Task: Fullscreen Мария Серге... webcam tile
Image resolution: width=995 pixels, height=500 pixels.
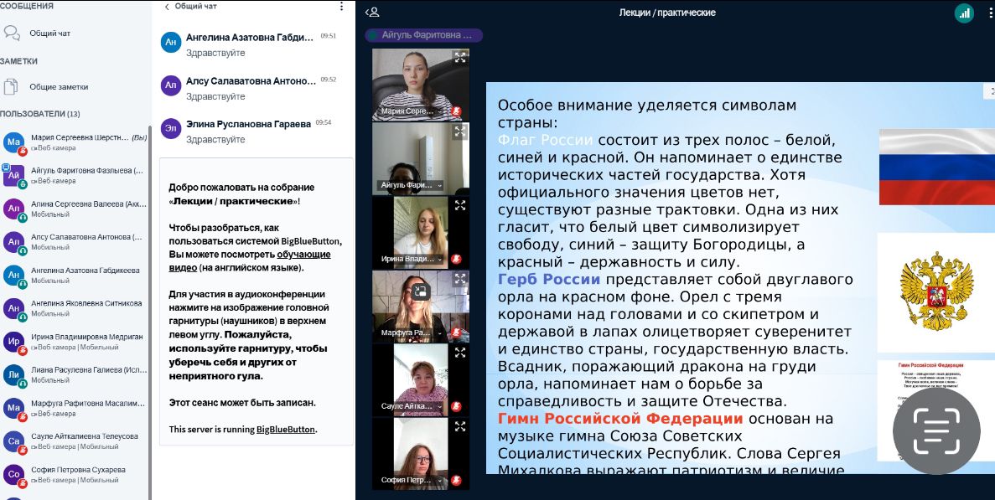Action: tap(459, 58)
